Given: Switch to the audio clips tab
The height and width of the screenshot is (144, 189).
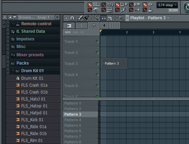Looking at the screenshot, I should point(69,26).
